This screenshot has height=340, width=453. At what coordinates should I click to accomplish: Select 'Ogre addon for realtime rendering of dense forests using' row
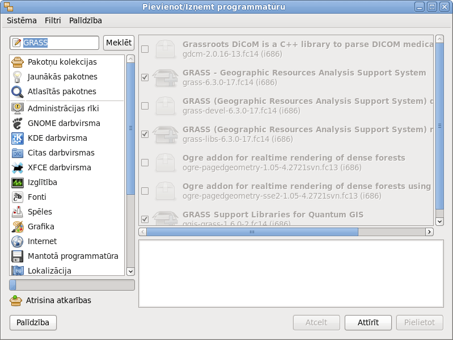pos(286,191)
